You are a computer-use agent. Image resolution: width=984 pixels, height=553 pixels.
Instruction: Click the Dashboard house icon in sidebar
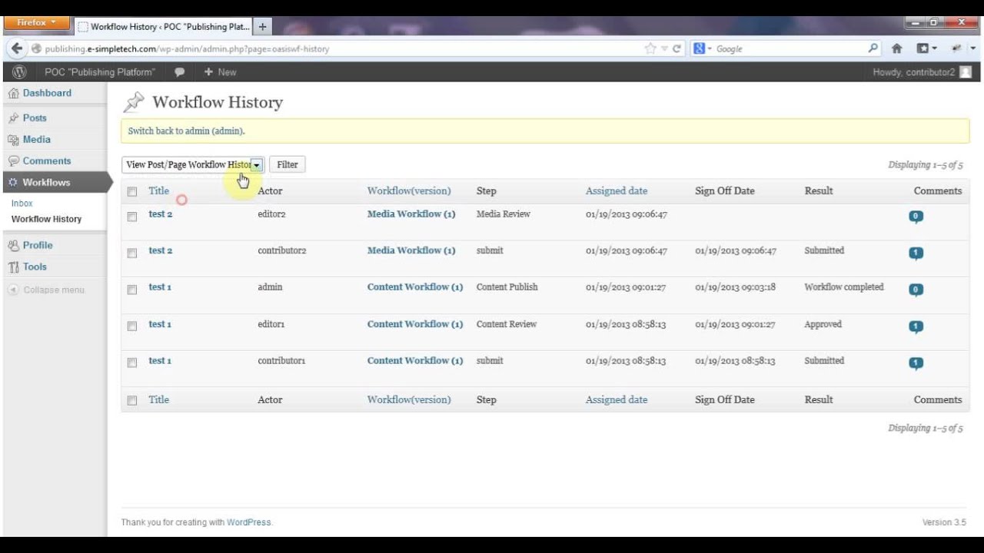click(x=13, y=93)
